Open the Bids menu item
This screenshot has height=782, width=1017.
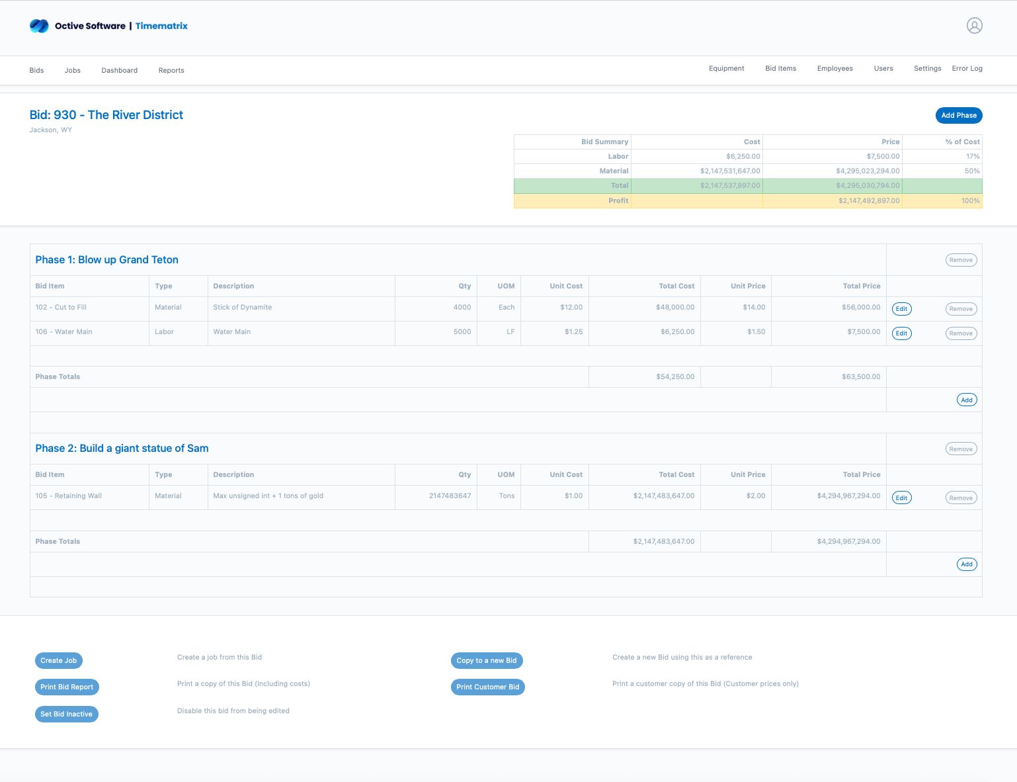pyautogui.click(x=36, y=70)
